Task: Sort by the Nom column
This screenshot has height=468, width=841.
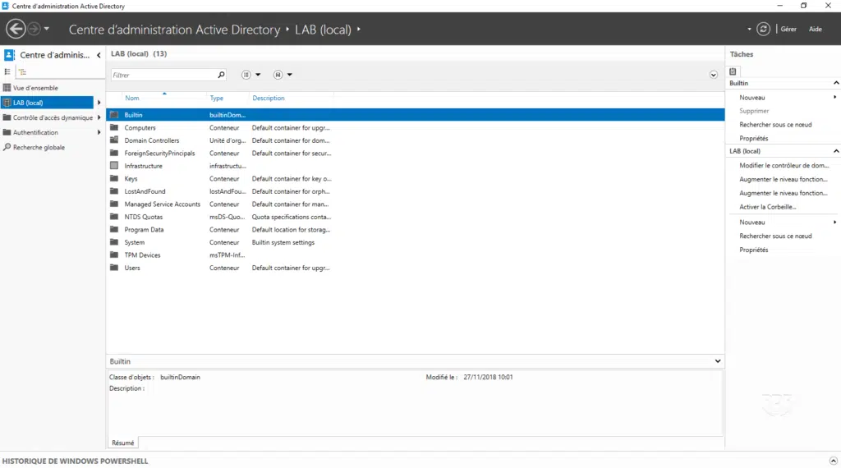Action: [132, 98]
